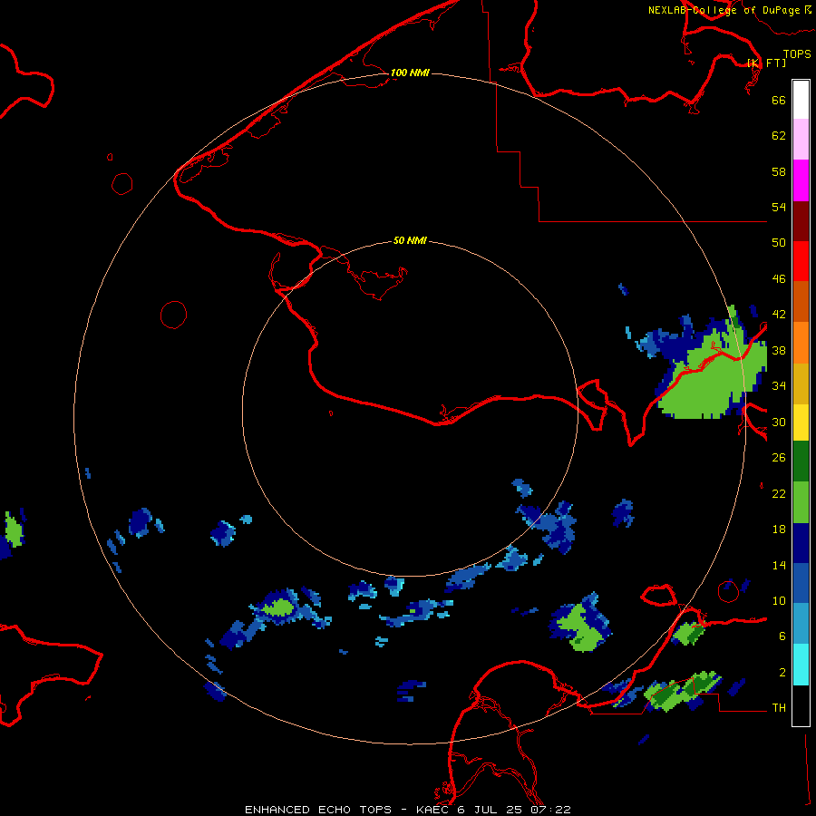Click the navy blue legend swatch
Image resolution: width=816 pixels, height=816 pixels.
click(x=801, y=543)
